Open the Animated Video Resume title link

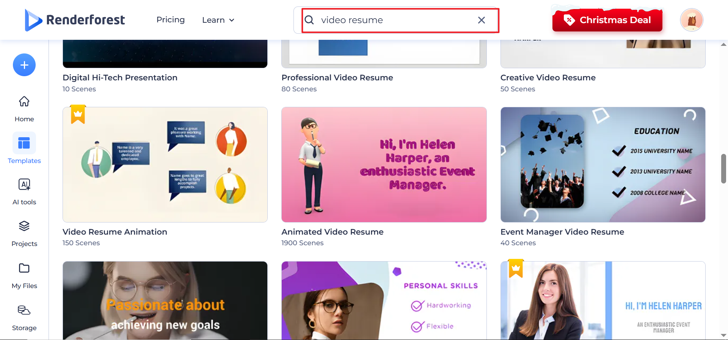[332, 232]
